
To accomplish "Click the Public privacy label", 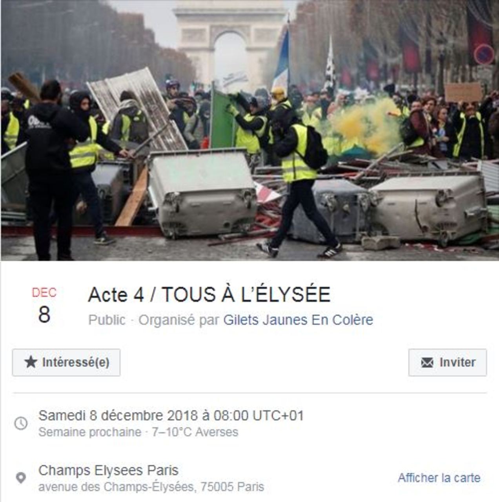I will coord(107,320).
